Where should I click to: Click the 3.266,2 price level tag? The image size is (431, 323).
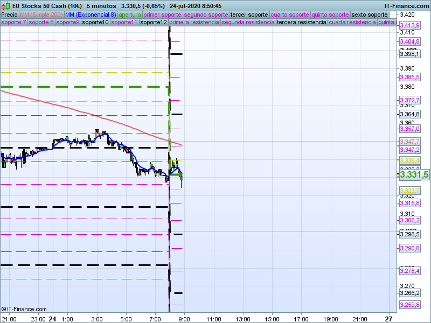pos(409,293)
